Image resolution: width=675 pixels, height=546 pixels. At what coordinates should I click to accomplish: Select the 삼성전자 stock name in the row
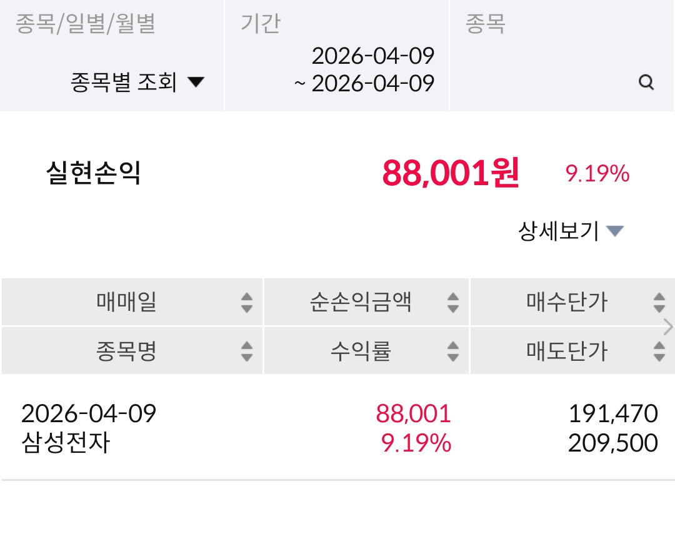point(66,443)
